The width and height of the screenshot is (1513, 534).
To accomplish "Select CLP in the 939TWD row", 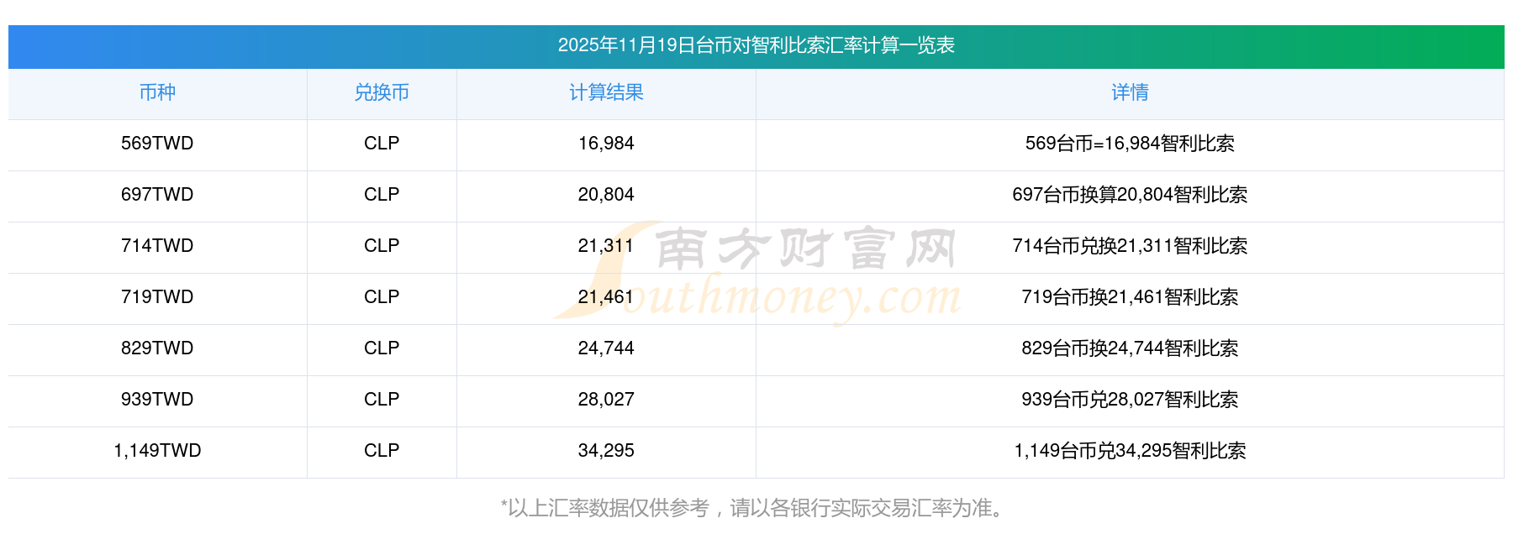I will point(382,400).
